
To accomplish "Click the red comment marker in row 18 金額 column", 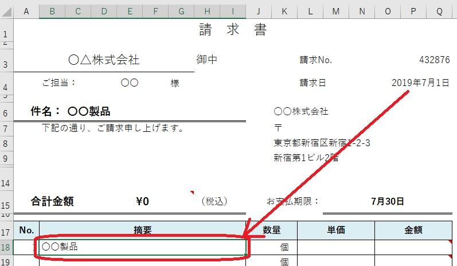I will 450,242.
